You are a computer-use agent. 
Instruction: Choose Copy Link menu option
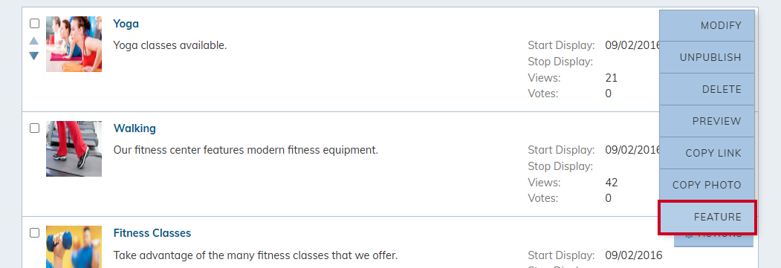point(707,153)
